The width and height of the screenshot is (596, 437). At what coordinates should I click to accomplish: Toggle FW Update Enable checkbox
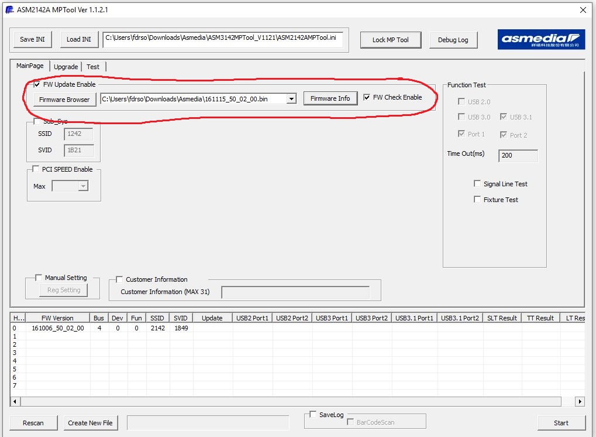(37, 84)
